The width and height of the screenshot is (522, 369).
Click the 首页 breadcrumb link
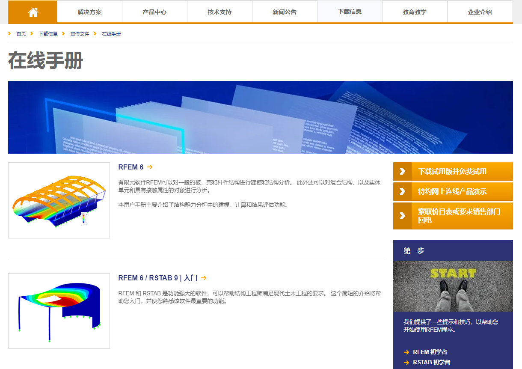tap(21, 34)
